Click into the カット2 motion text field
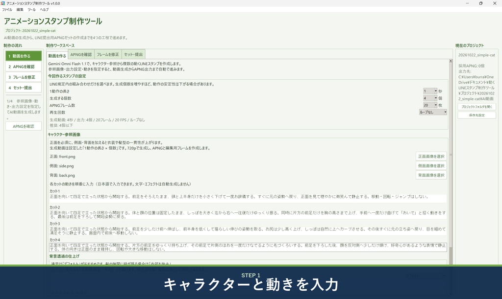Screen dimensions: 502x299 coord(248,215)
